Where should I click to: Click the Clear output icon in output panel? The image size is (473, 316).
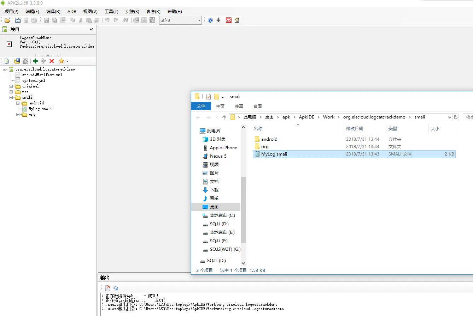tap(107, 288)
